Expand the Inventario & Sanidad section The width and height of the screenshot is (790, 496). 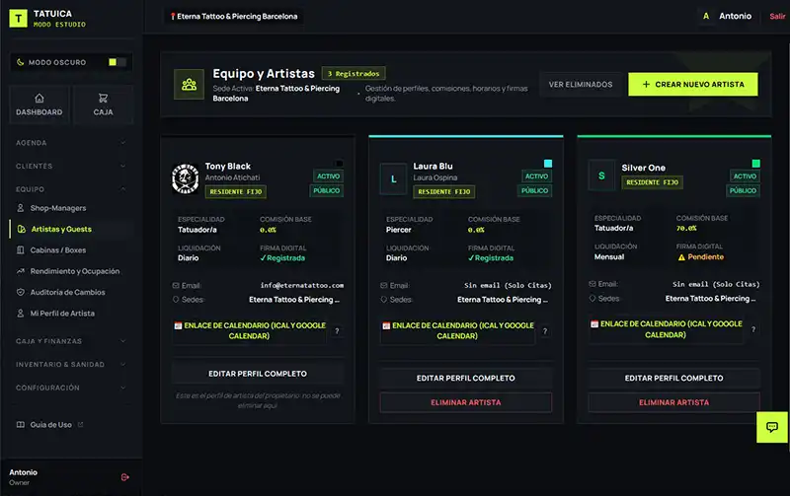tap(70, 364)
